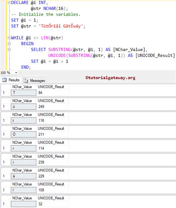Viewport: 176px width, 208px height.
Task: Select the cell with value 229
Action: coord(52,176)
